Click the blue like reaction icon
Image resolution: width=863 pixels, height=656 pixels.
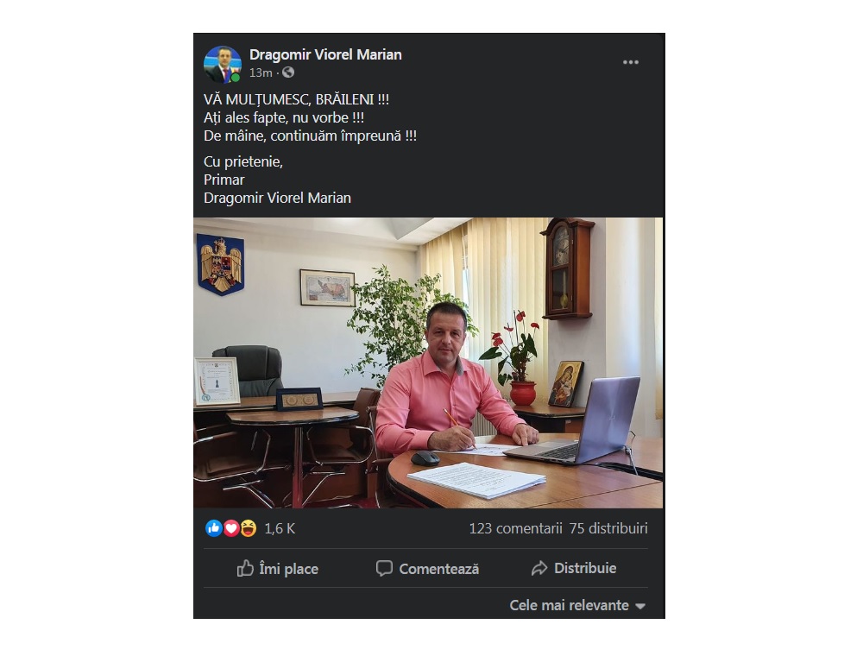(213, 528)
